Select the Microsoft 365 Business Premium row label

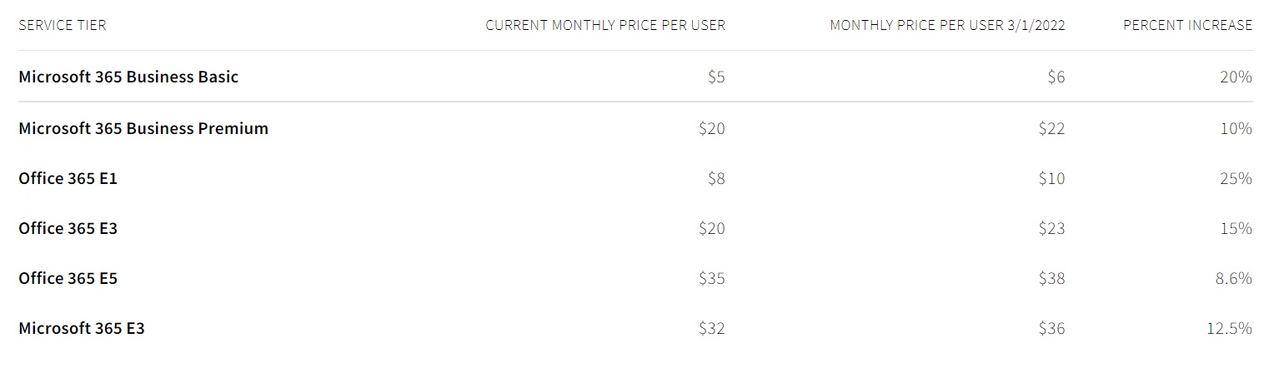143,128
